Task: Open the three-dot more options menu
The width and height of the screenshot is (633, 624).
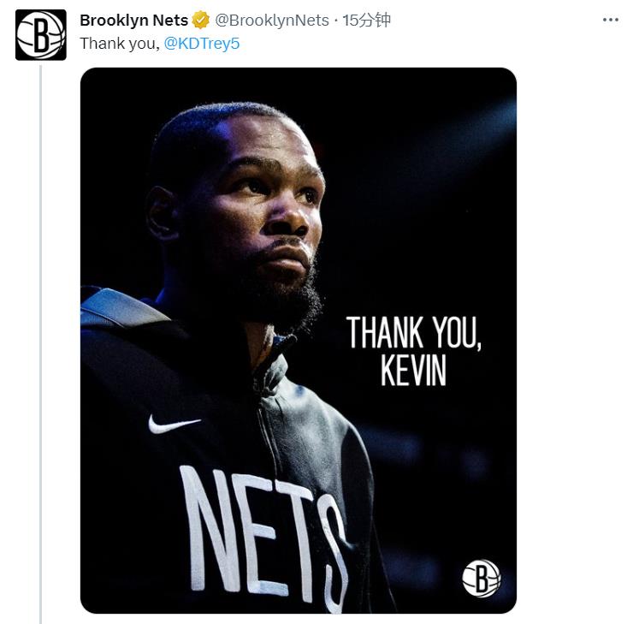Action: tap(610, 21)
